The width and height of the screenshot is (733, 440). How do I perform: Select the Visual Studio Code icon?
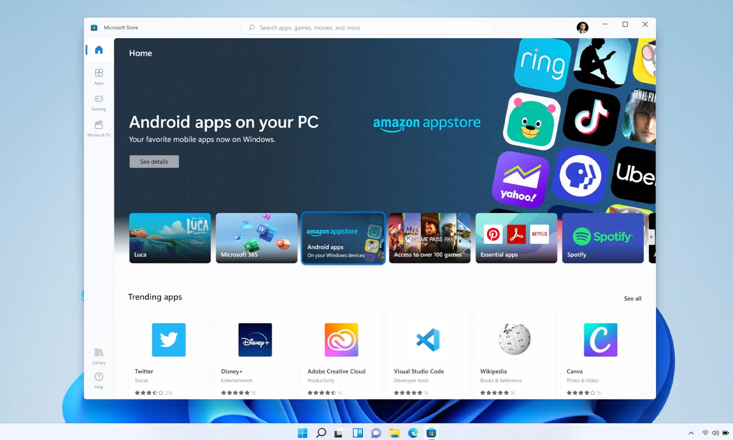[x=428, y=340]
